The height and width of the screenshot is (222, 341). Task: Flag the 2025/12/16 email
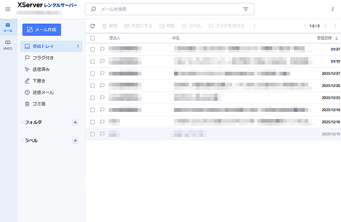coord(102,122)
